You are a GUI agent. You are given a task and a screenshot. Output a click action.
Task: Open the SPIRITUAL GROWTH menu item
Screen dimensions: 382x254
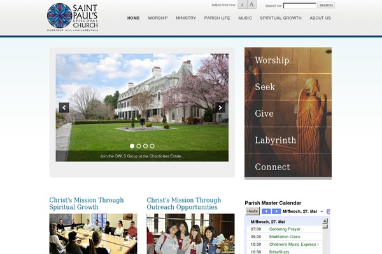[x=281, y=18]
